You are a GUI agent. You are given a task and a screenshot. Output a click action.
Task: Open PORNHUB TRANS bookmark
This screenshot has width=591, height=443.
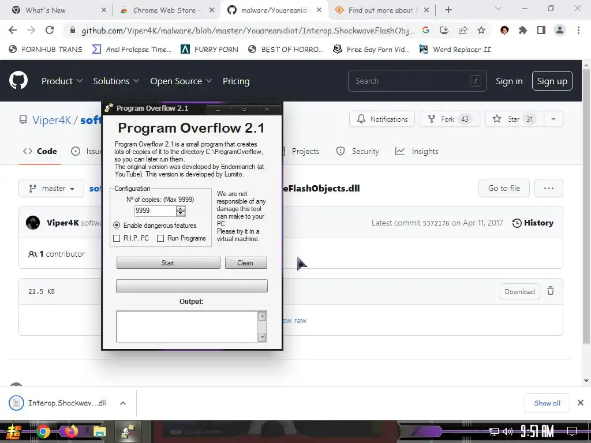click(x=46, y=50)
